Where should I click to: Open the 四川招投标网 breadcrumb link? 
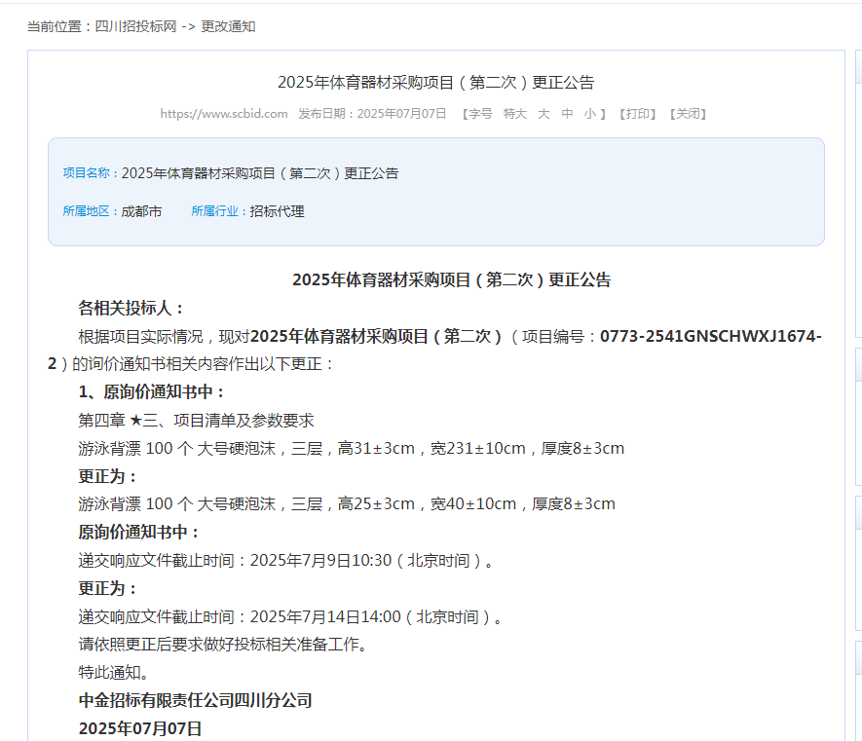click(135, 26)
